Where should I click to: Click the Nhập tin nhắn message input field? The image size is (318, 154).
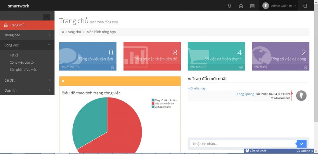243,144
